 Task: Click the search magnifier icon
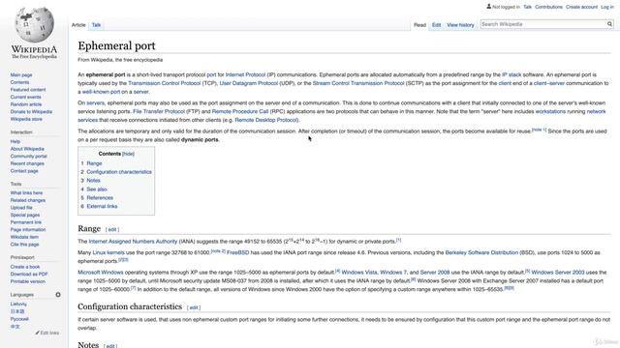[x=609, y=24]
